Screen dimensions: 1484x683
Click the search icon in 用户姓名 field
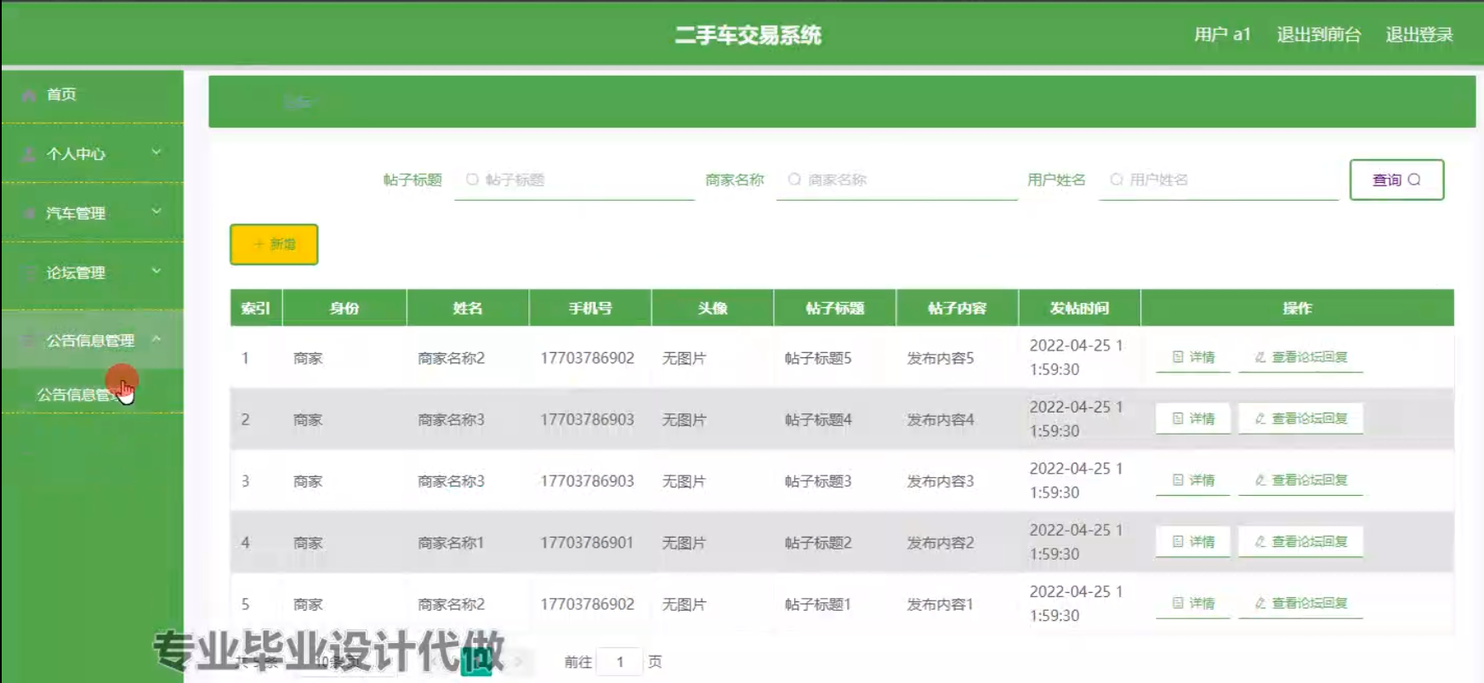tap(1117, 179)
